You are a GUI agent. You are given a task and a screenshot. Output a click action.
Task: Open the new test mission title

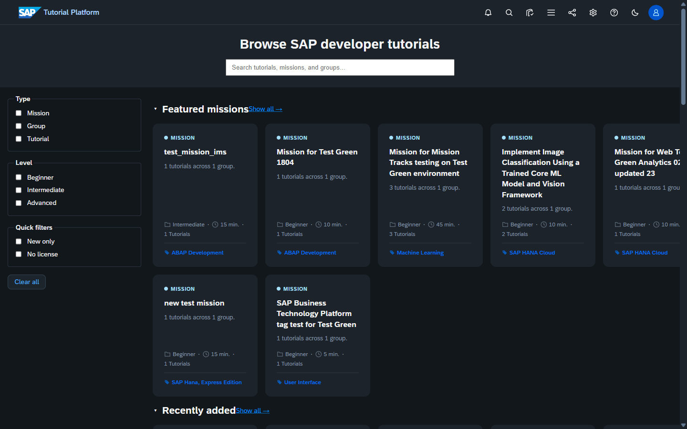click(x=194, y=303)
